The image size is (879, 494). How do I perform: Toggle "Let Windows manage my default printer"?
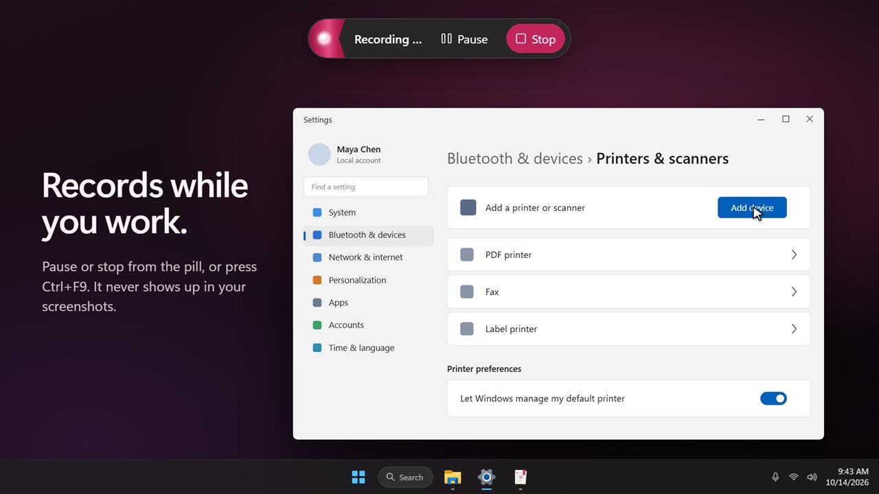773,399
